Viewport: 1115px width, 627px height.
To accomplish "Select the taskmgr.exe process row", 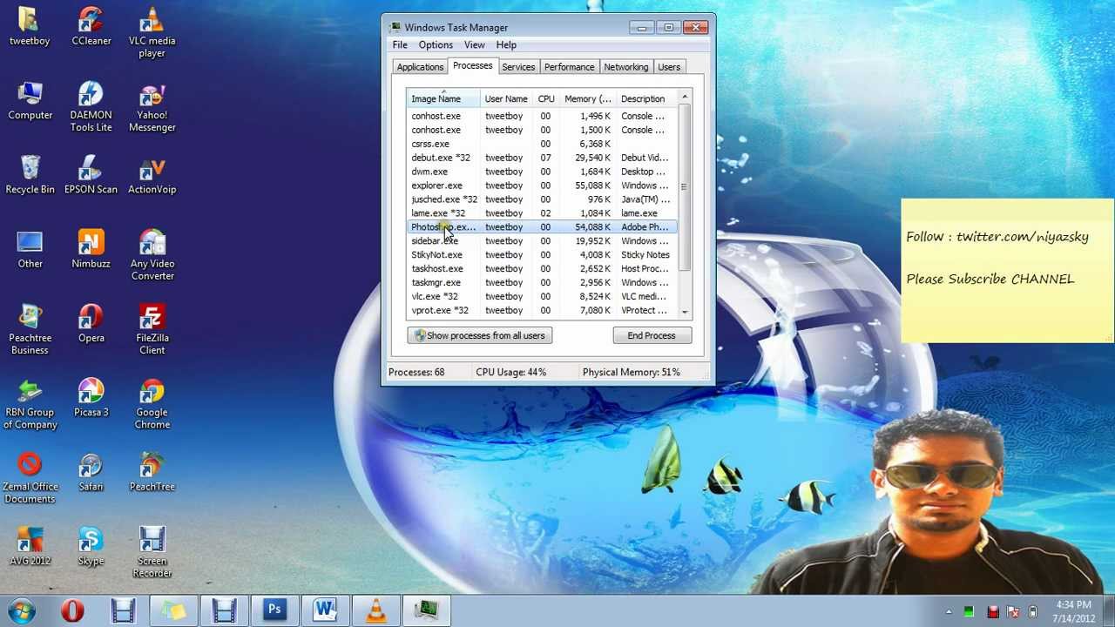I will pyautogui.click(x=542, y=283).
